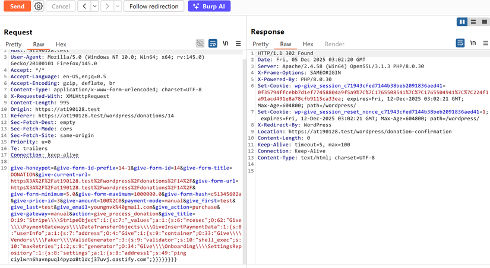Open Request panel hamburger menu
The height and width of the screenshot is (268, 490).
[238, 43]
